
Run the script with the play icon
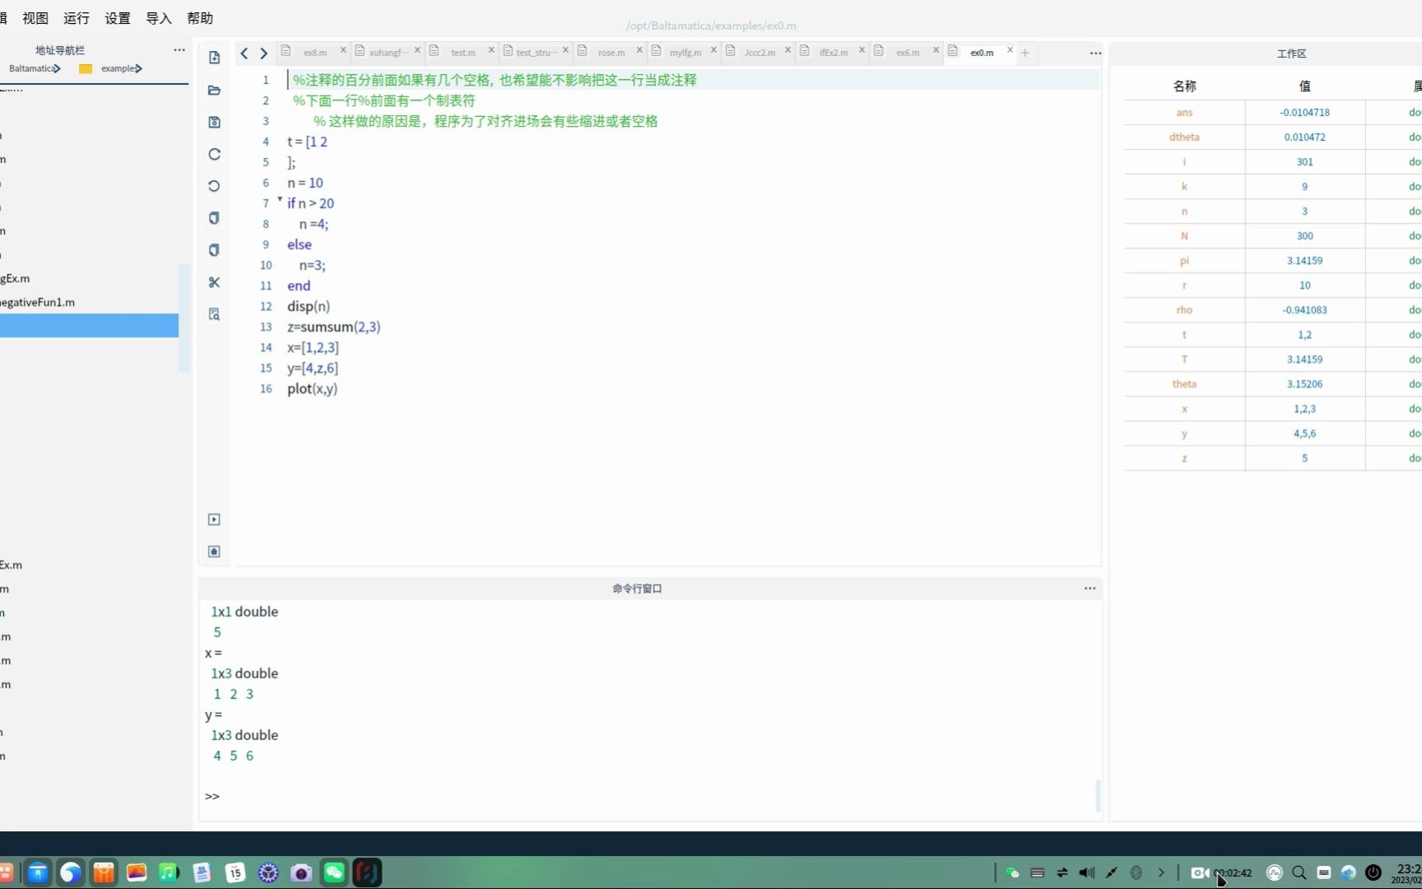(x=214, y=519)
